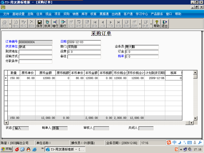Click the 流转 transfer toolbar icon

pos(134,24)
